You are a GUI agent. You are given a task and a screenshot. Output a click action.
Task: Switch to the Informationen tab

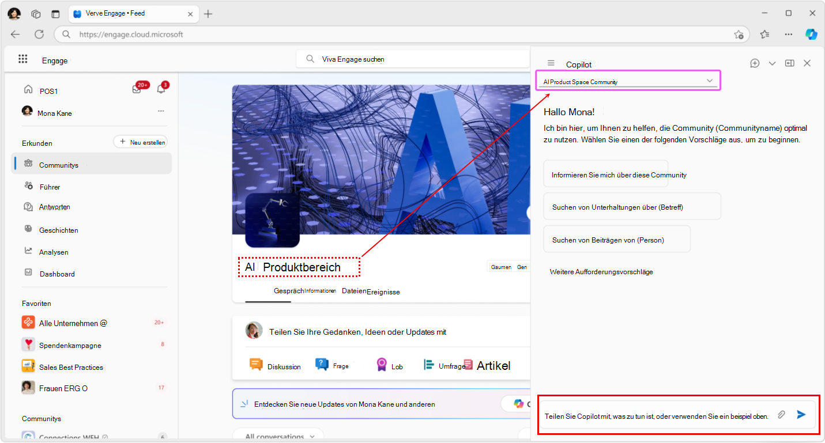[x=320, y=291]
